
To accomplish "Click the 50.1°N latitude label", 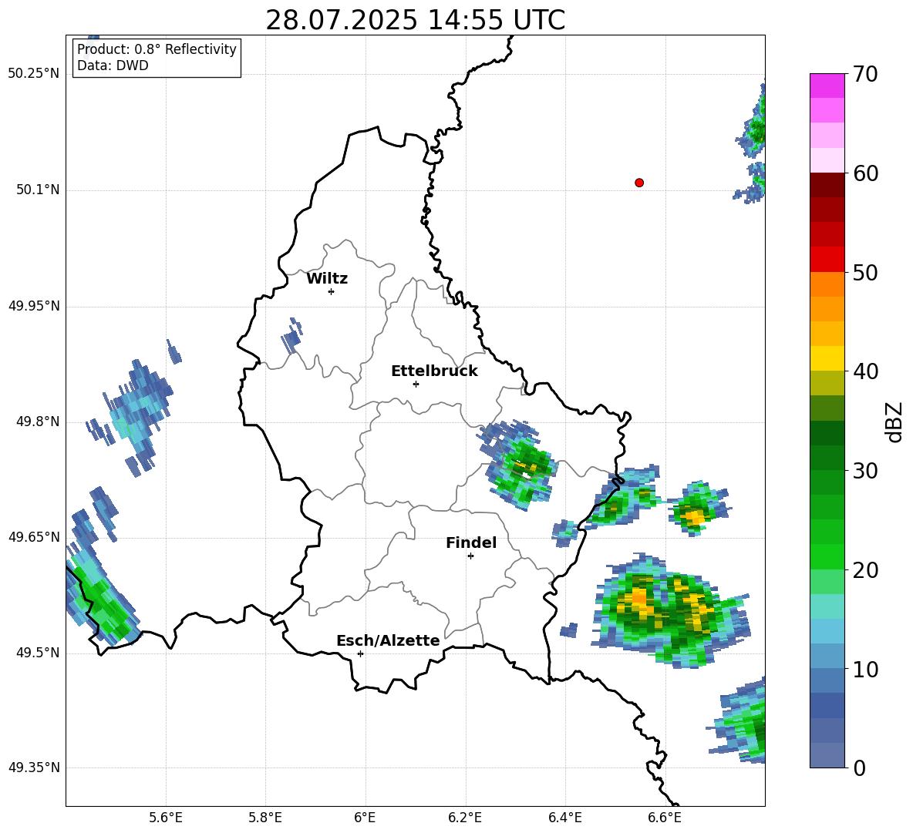I will tap(39, 190).
